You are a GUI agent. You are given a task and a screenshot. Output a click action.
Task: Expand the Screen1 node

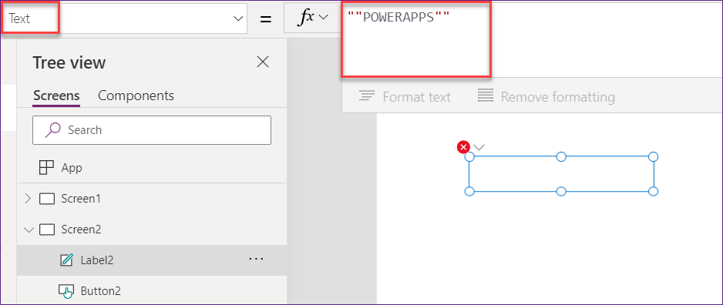pos(28,199)
